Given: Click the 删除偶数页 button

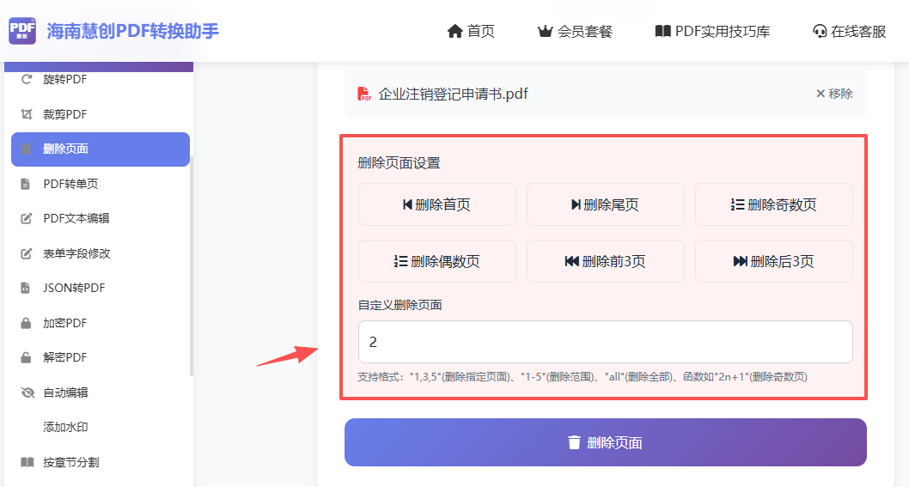Looking at the screenshot, I should [x=437, y=261].
